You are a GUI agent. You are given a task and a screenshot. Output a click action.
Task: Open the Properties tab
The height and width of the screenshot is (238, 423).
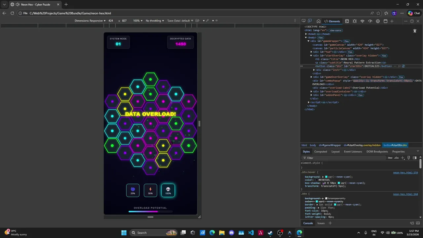[x=398, y=151]
